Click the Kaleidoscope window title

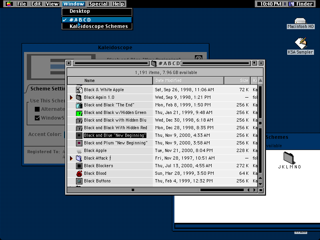point(115,48)
